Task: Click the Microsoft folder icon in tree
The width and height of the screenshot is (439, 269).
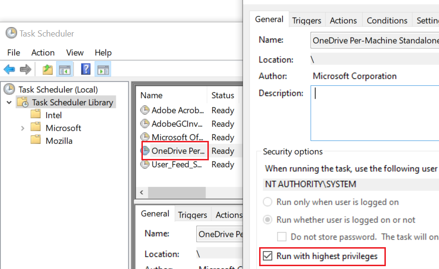Action: coord(36,127)
